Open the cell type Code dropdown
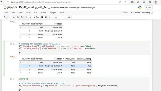 [59, 17]
